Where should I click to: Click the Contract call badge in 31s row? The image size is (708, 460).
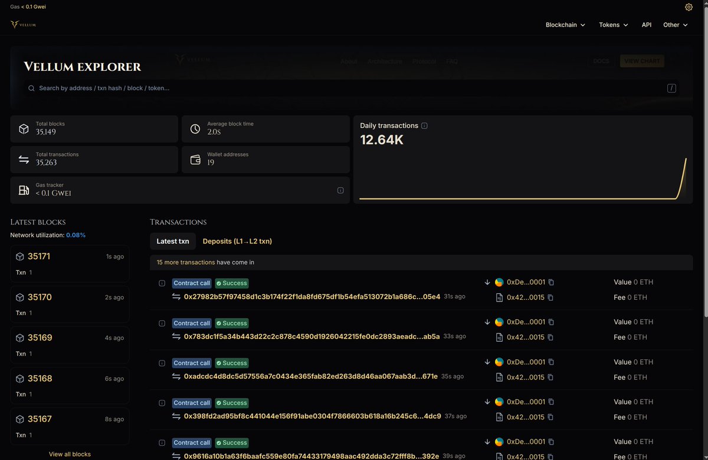point(192,283)
